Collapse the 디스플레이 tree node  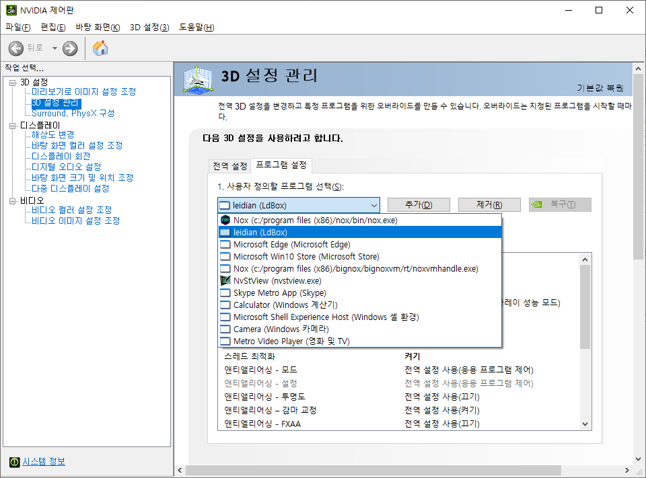coord(12,126)
